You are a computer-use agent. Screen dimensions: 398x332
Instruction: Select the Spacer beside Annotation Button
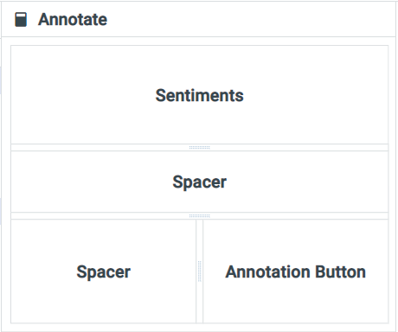click(103, 271)
